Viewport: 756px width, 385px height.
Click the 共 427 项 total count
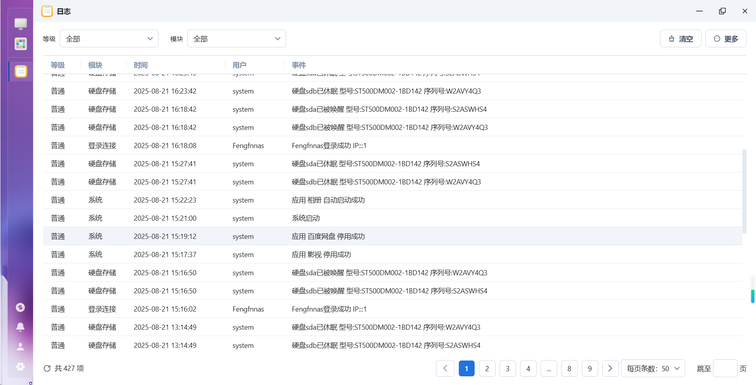point(69,368)
